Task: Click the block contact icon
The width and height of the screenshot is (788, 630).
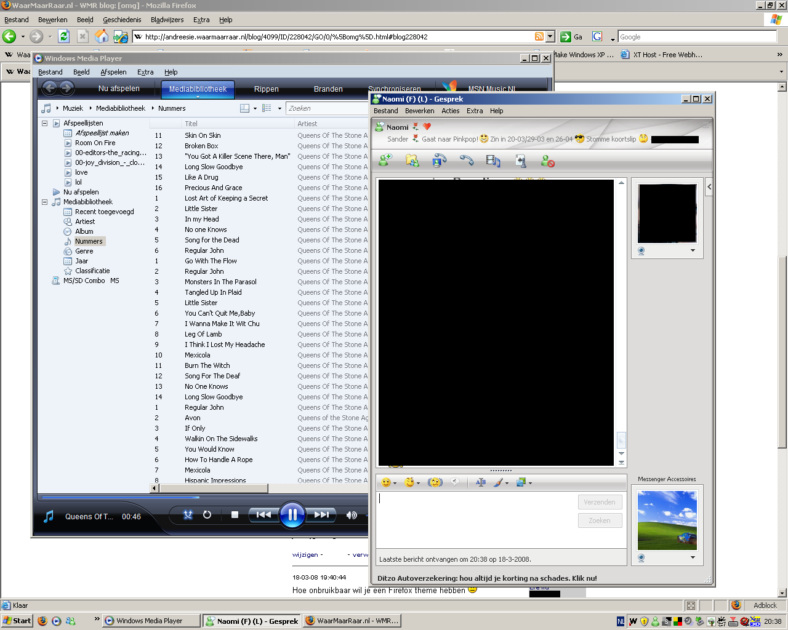Action: (547, 161)
